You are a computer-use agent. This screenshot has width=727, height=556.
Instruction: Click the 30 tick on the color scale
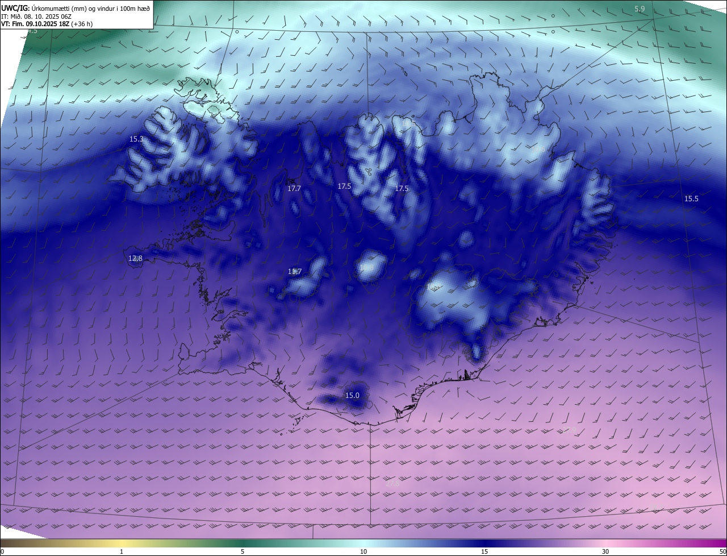tap(605, 551)
